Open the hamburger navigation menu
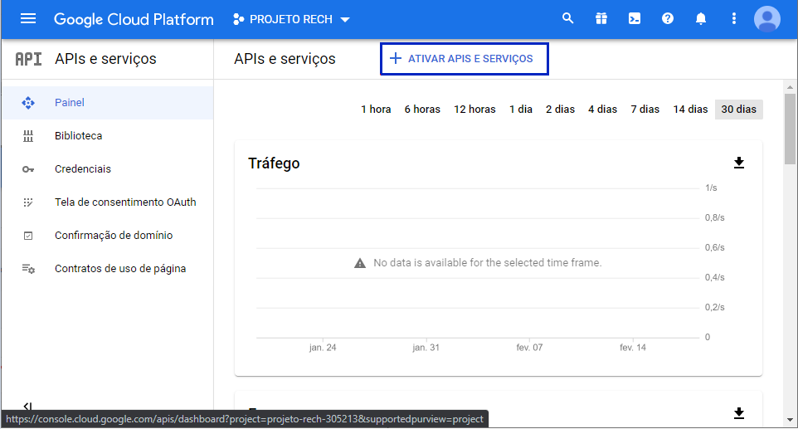 (28, 19)
